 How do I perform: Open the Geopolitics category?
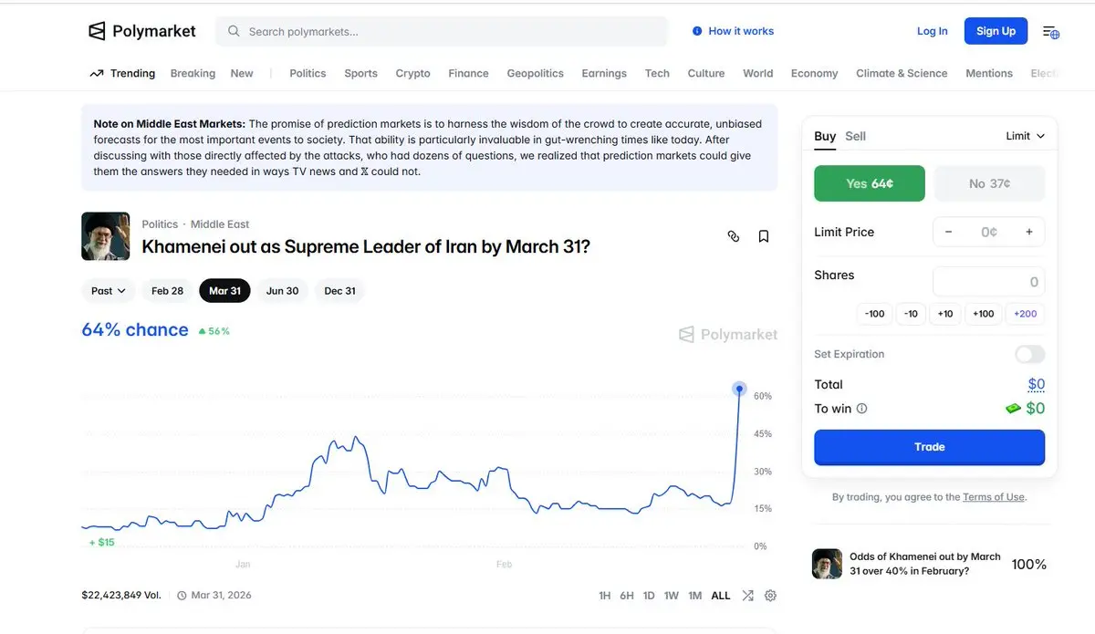(535, 73)
